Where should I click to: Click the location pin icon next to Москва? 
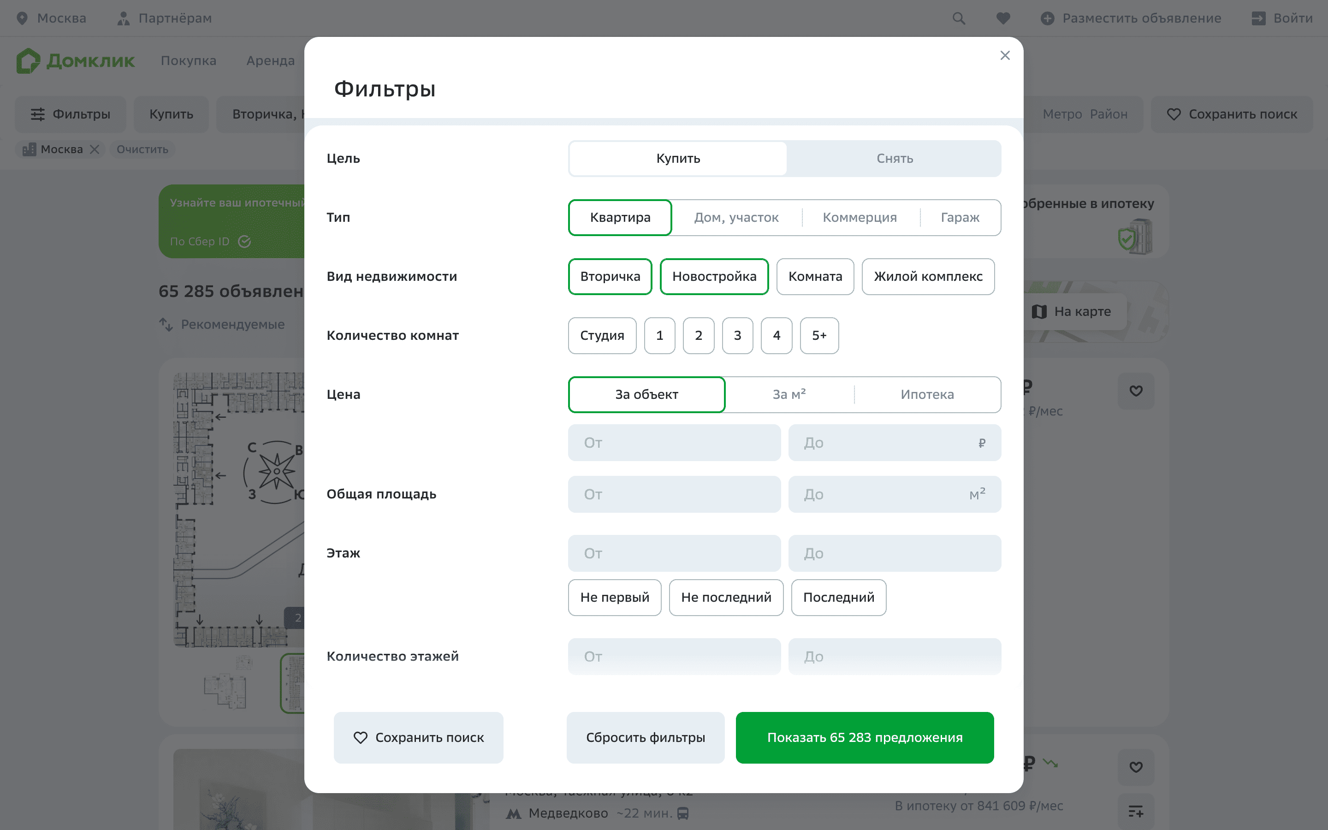[22, 18]
